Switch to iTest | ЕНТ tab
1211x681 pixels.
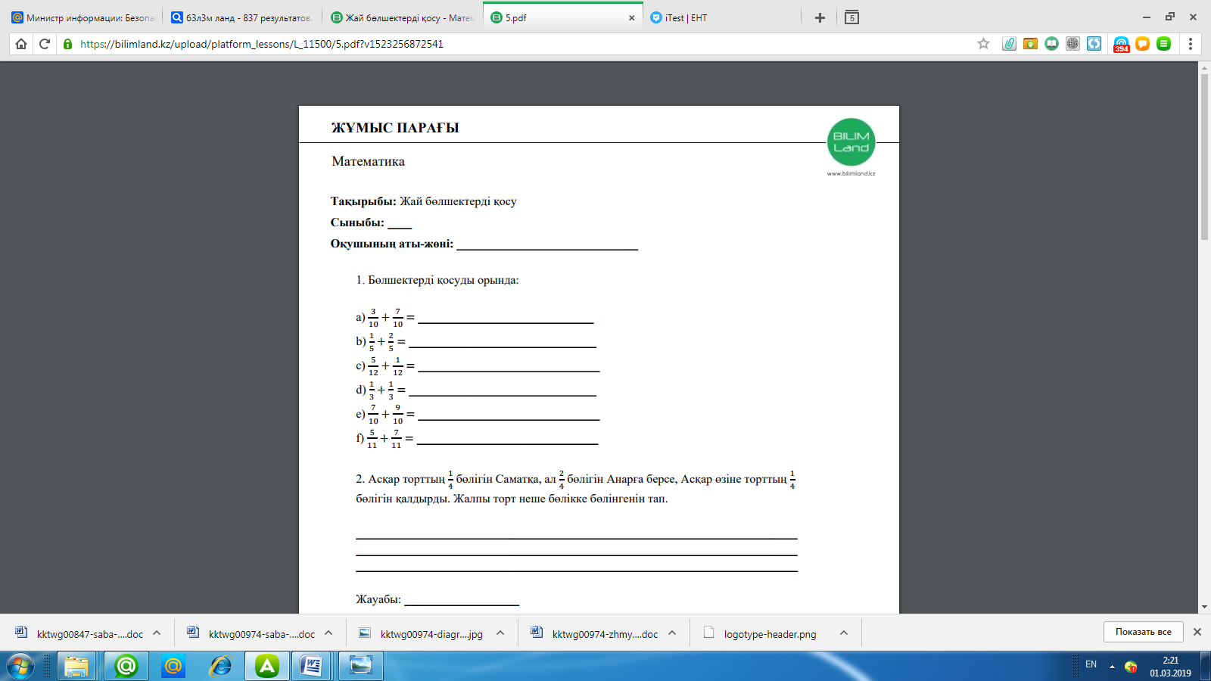[x=722, y=17]
